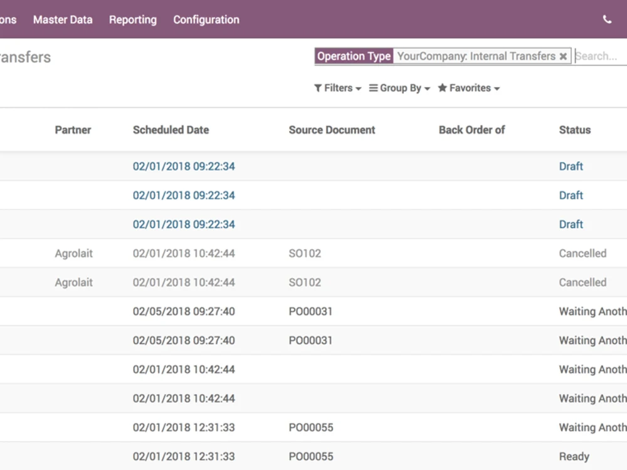This screenshot has height=470, width=627.
Task: Click PO00055 in the Ready row
Action: [311, 457]
